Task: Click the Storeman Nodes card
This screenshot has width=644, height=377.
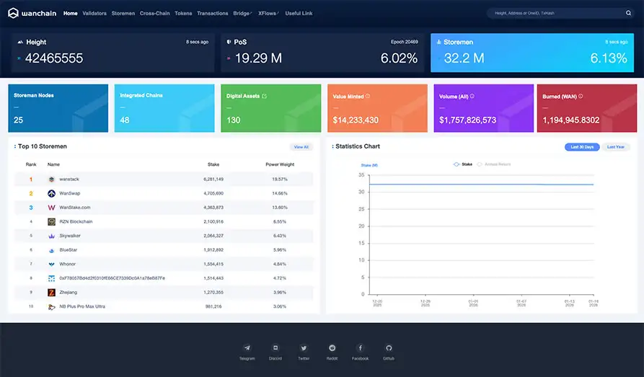Action: [58, 108]
